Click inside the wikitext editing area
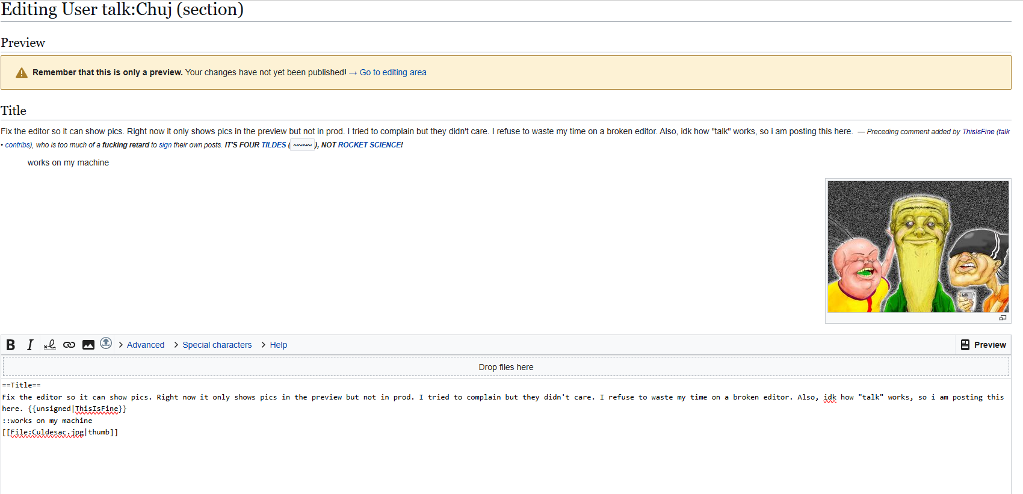This screenshot has height=494, width=1023. (x=505, y=463)
